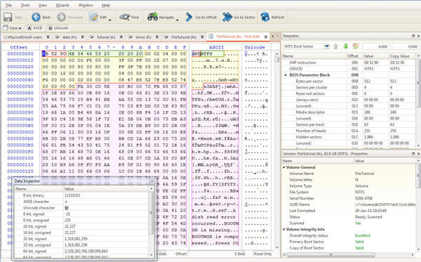Click the Save toolbar icon

(x=8, y=17)
